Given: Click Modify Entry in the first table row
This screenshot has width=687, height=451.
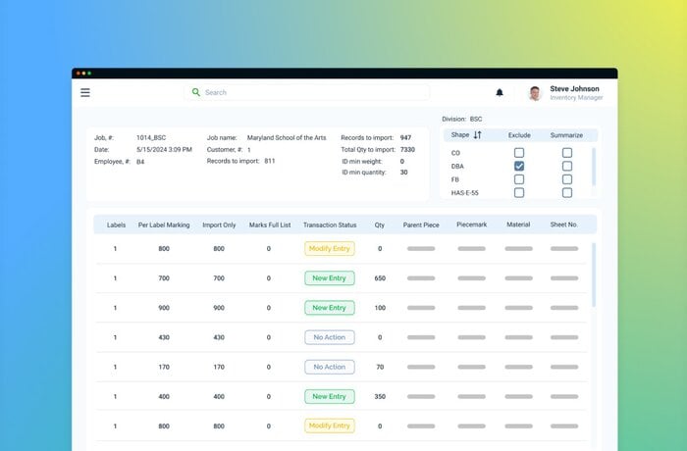Looking at the screenshot, I should coord(330,249).
